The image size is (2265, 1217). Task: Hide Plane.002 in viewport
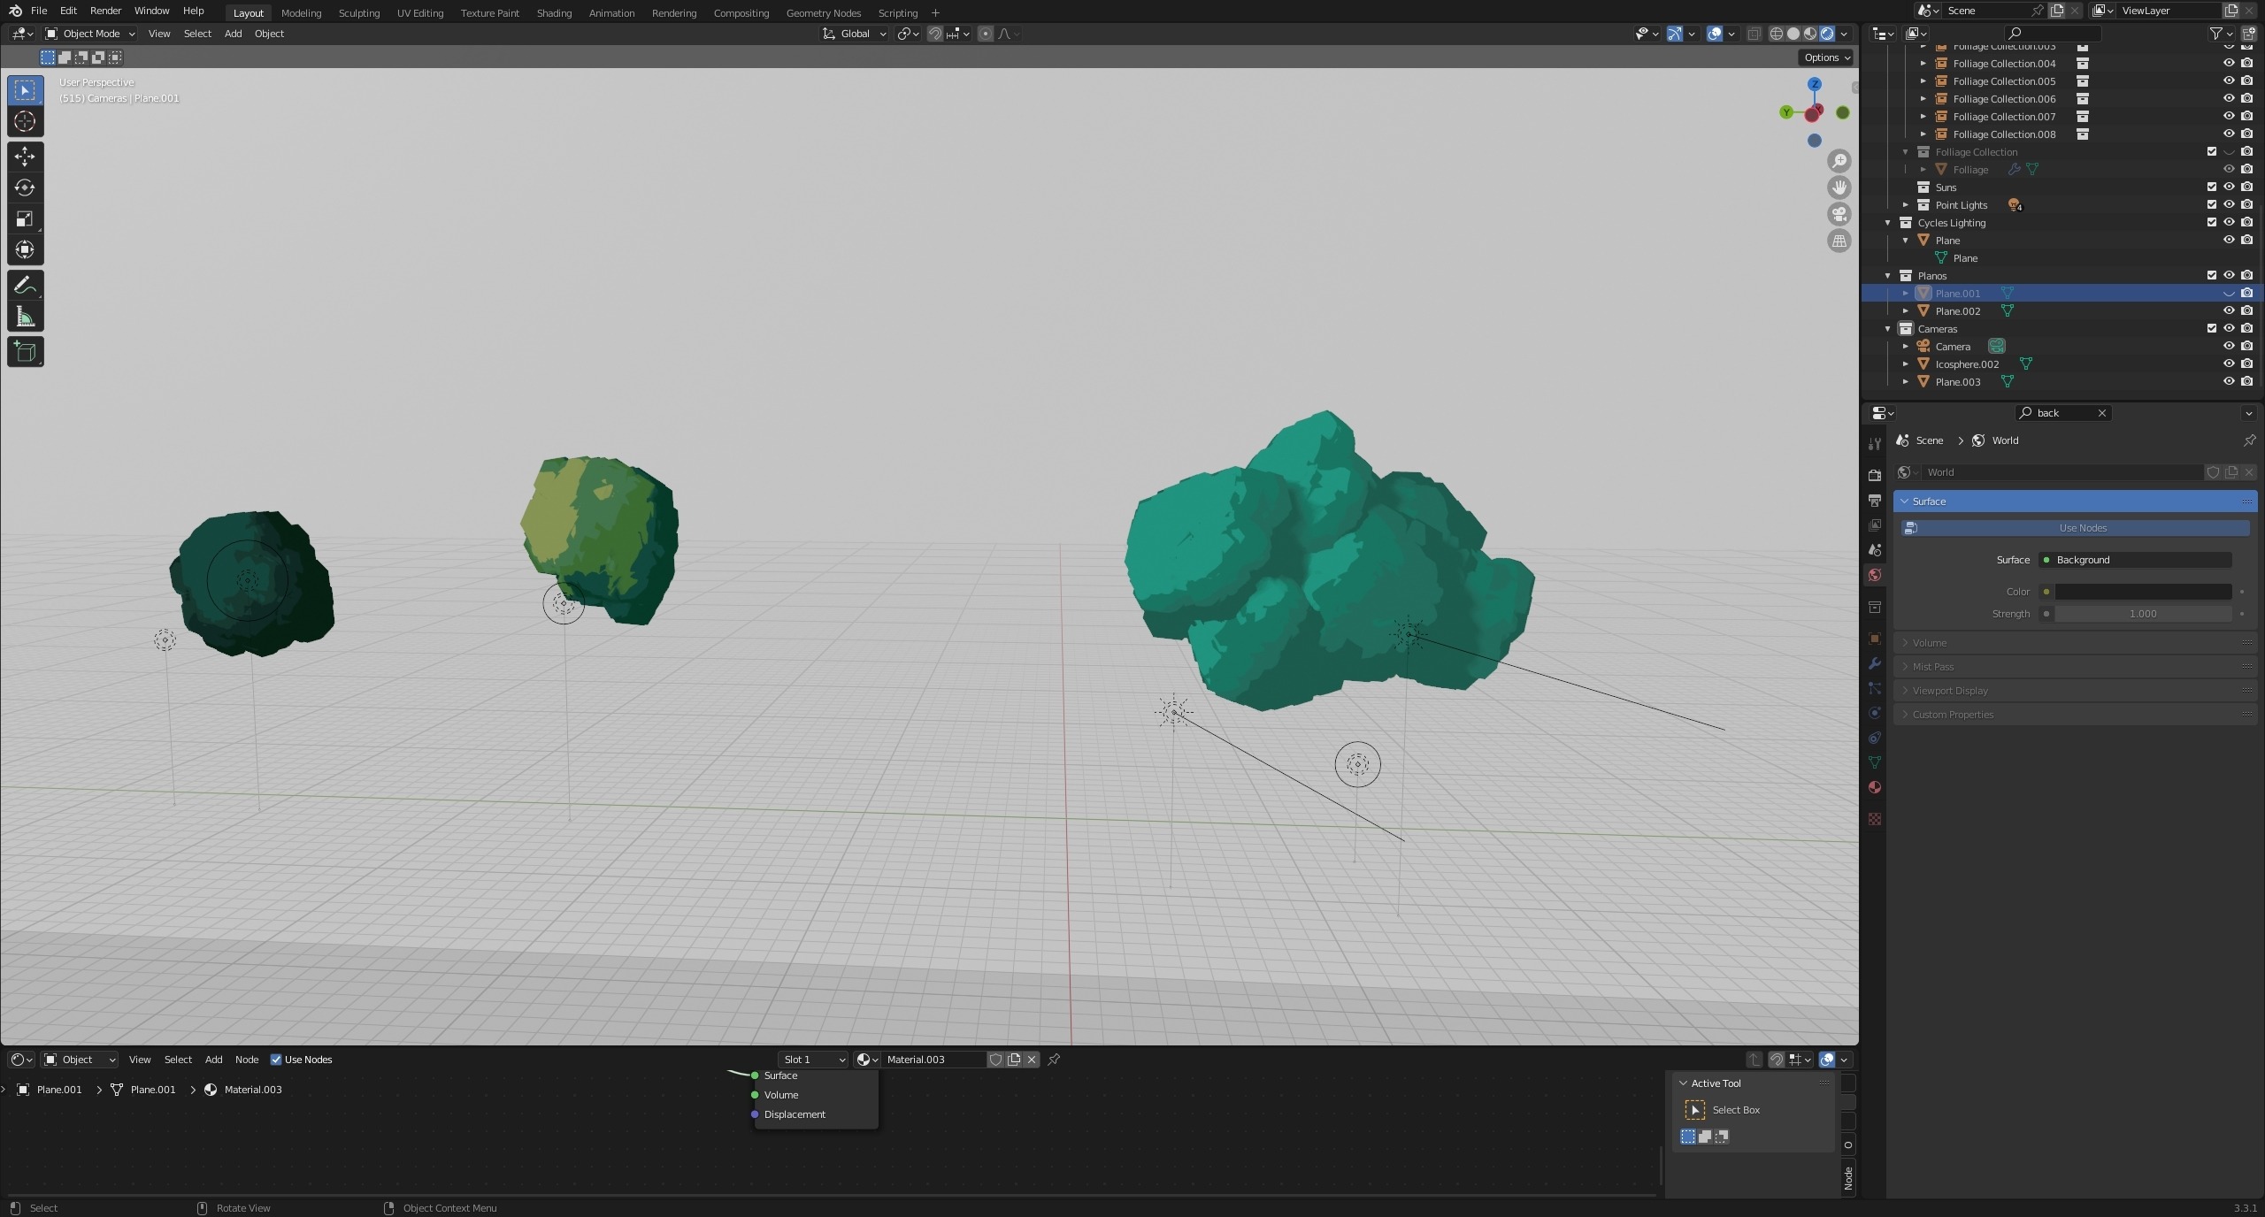click(2229, 311)
